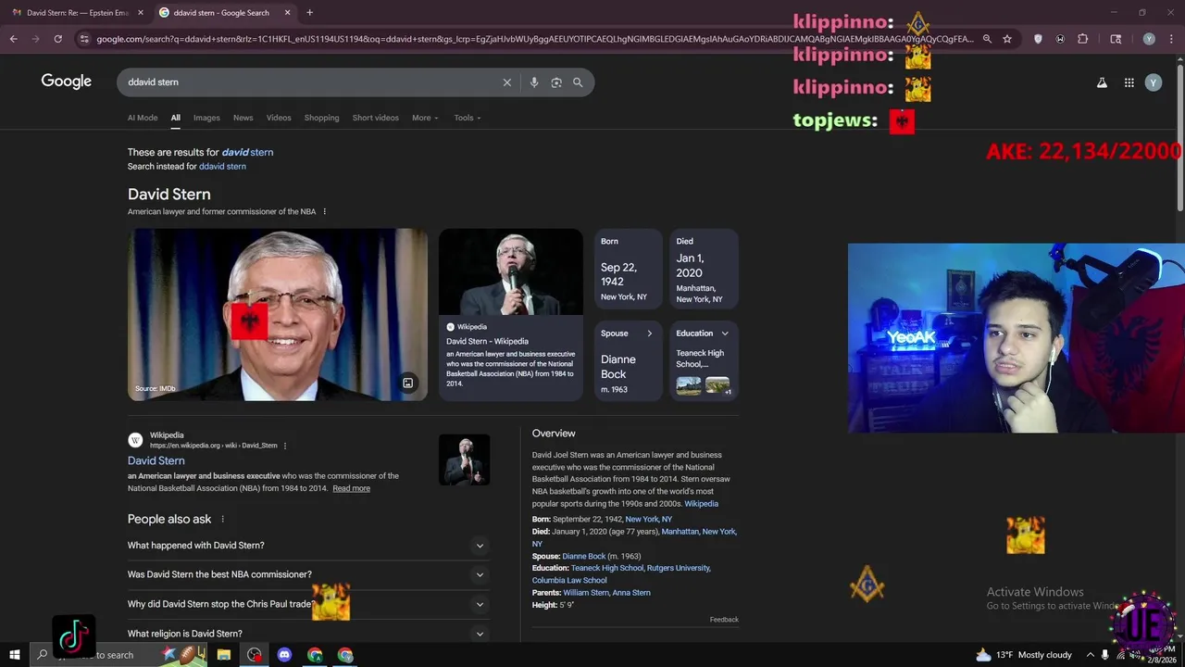The image size is (1185, 667).
Task: Open the circular W extension icon
Action: pyautogui.click(x=1060, y=39)
